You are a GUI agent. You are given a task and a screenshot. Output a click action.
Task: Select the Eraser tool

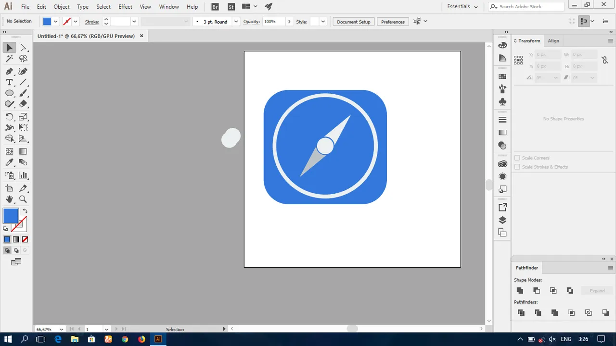[x=23, y=104]
